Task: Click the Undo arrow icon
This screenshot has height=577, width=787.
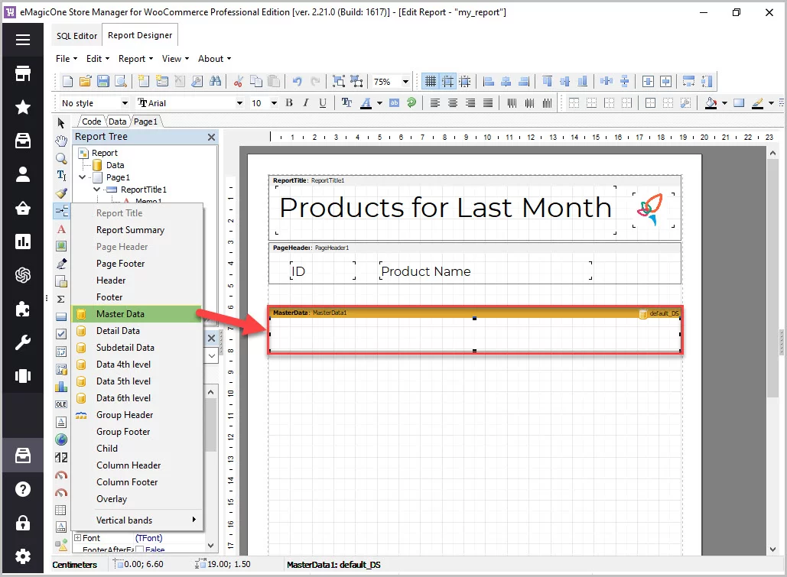Action: click(297, 81)
